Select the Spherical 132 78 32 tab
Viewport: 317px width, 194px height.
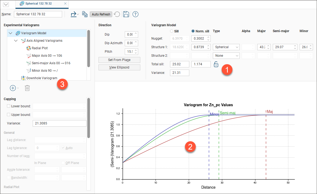pyautogui.click(x=38, y=3)
